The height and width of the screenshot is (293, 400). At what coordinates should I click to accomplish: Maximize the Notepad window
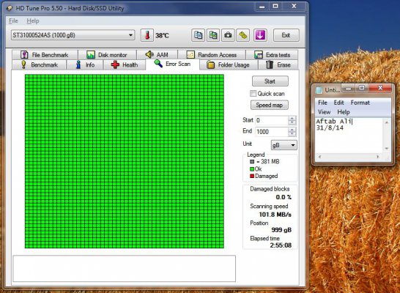point(362,88)
